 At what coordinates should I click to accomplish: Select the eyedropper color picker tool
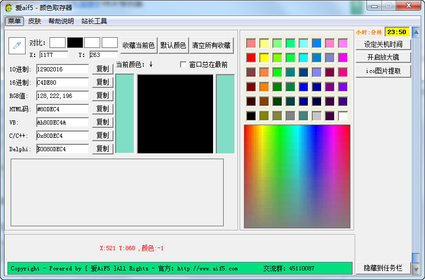[x=17, y=46]
